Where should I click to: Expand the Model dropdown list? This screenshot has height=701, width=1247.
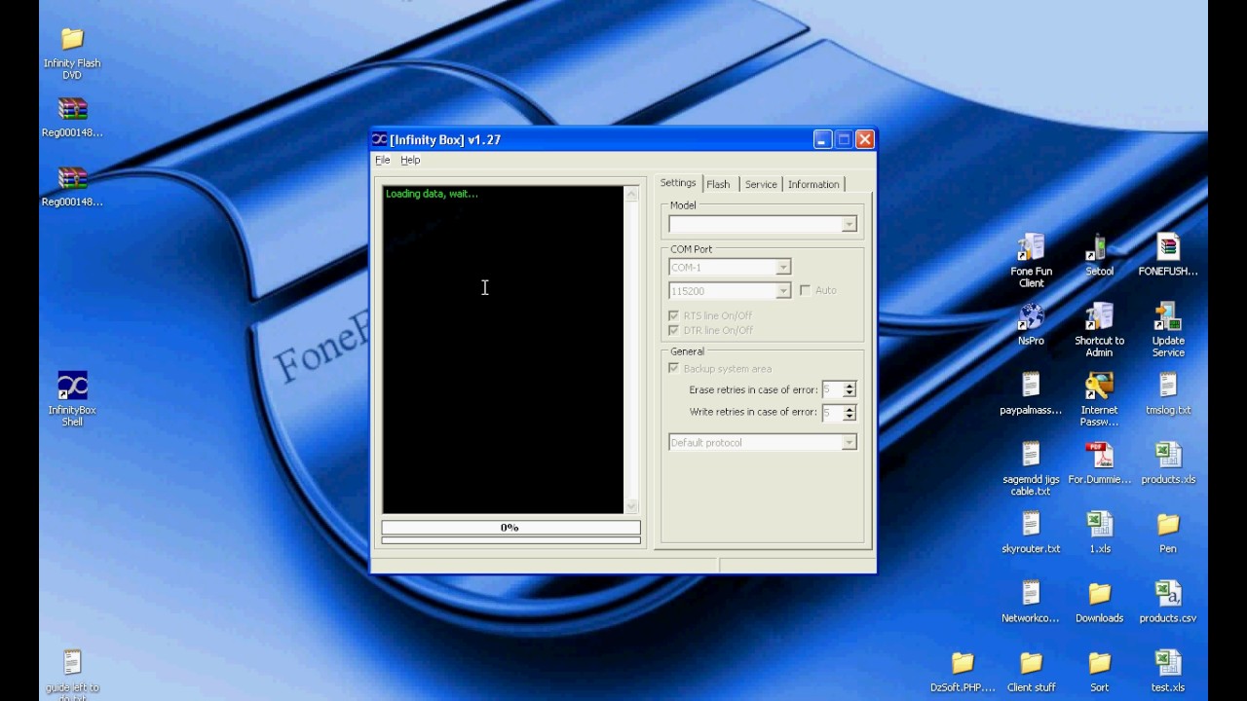click(849, 224)
